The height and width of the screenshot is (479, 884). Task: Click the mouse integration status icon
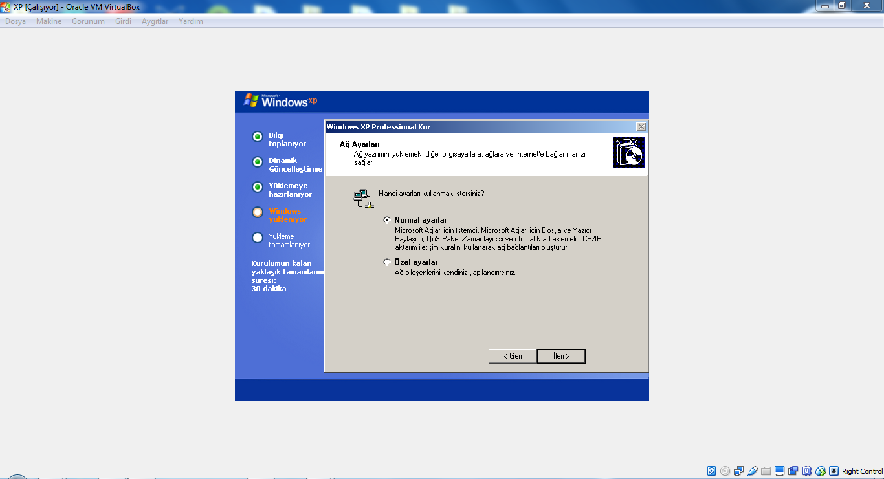[x=821, y=471]
